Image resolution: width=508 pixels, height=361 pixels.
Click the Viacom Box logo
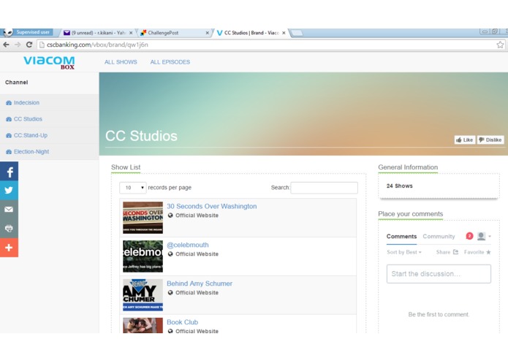(49, 62)
